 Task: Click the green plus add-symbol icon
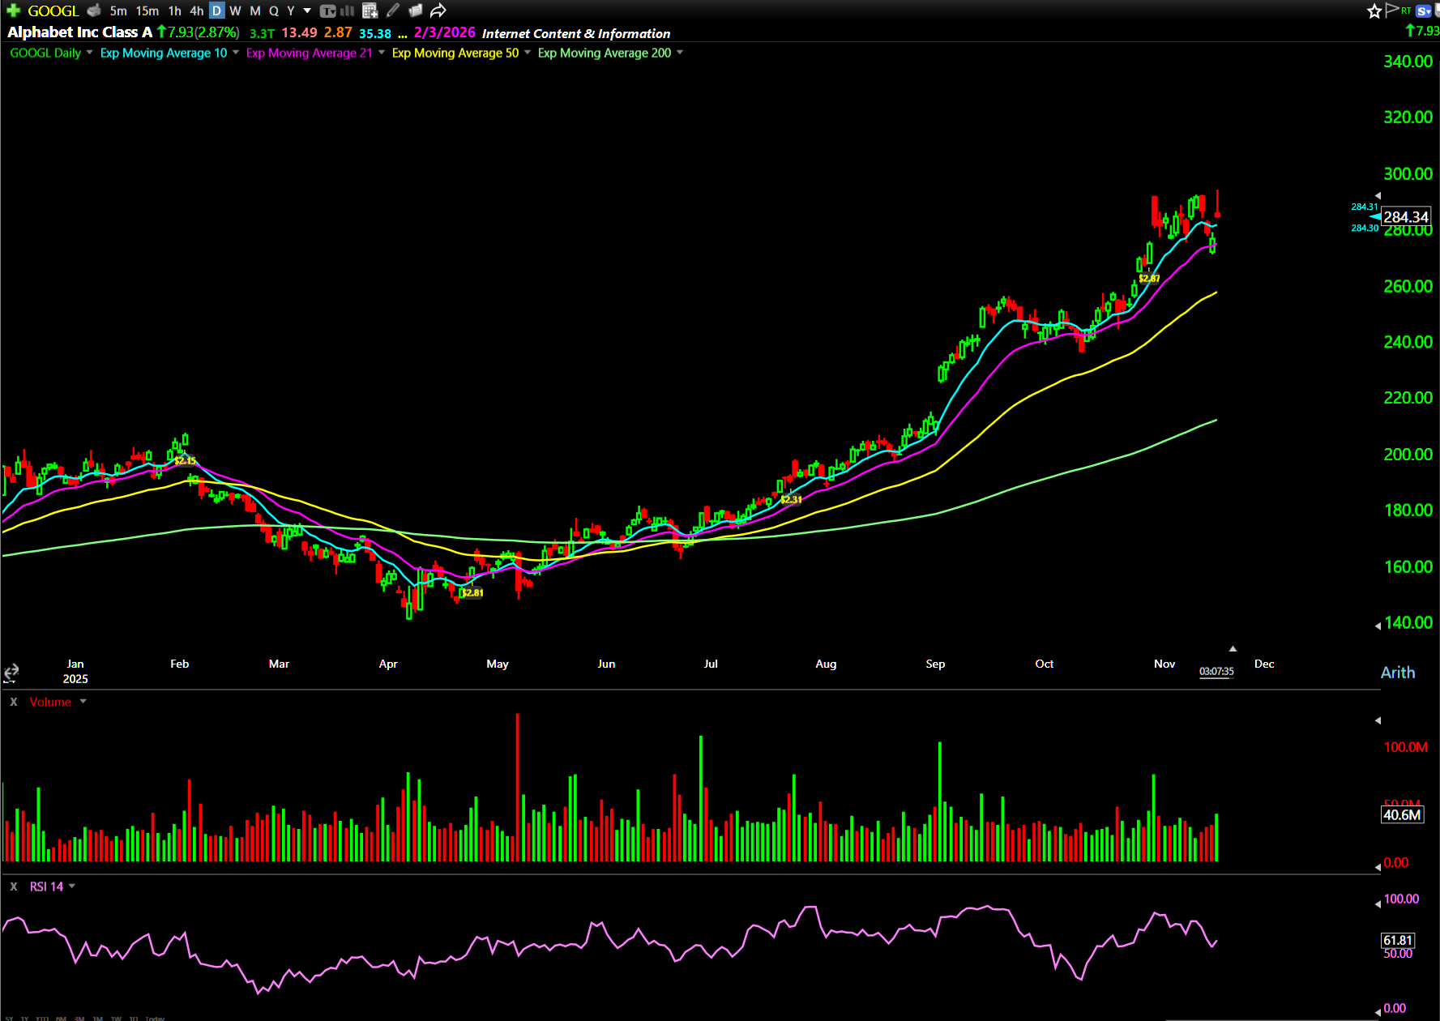(x=13, y=11)
